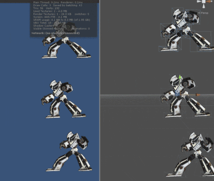Image resolution: width=214 pixels, height=181 pixels.
Task: Grab the orange X-axis move arrow tip
Action: click(198, 95)
